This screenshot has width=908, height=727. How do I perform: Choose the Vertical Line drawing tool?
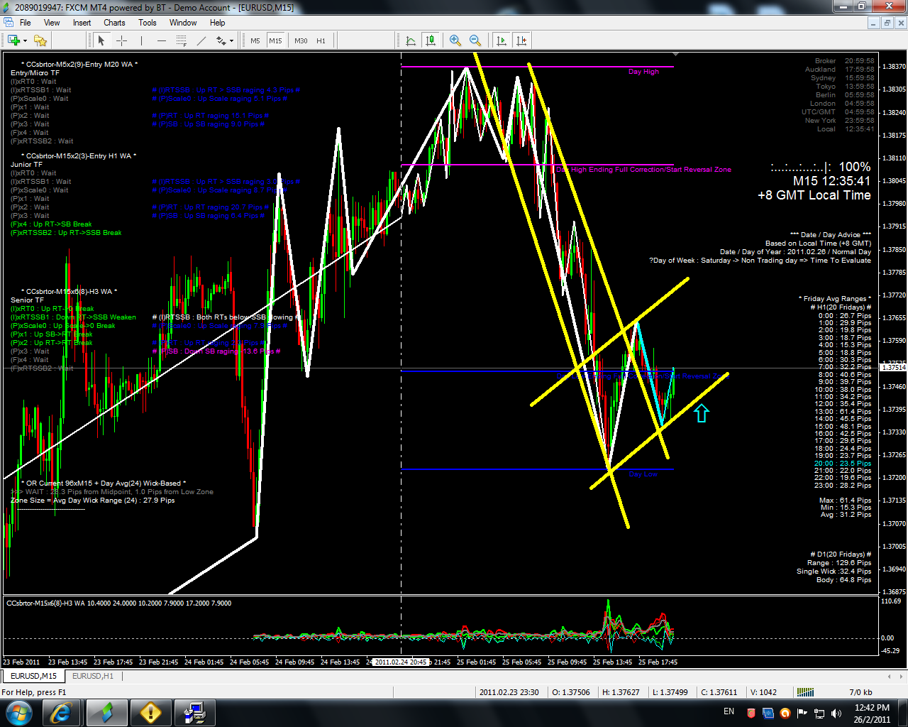(x=141, y=40)
